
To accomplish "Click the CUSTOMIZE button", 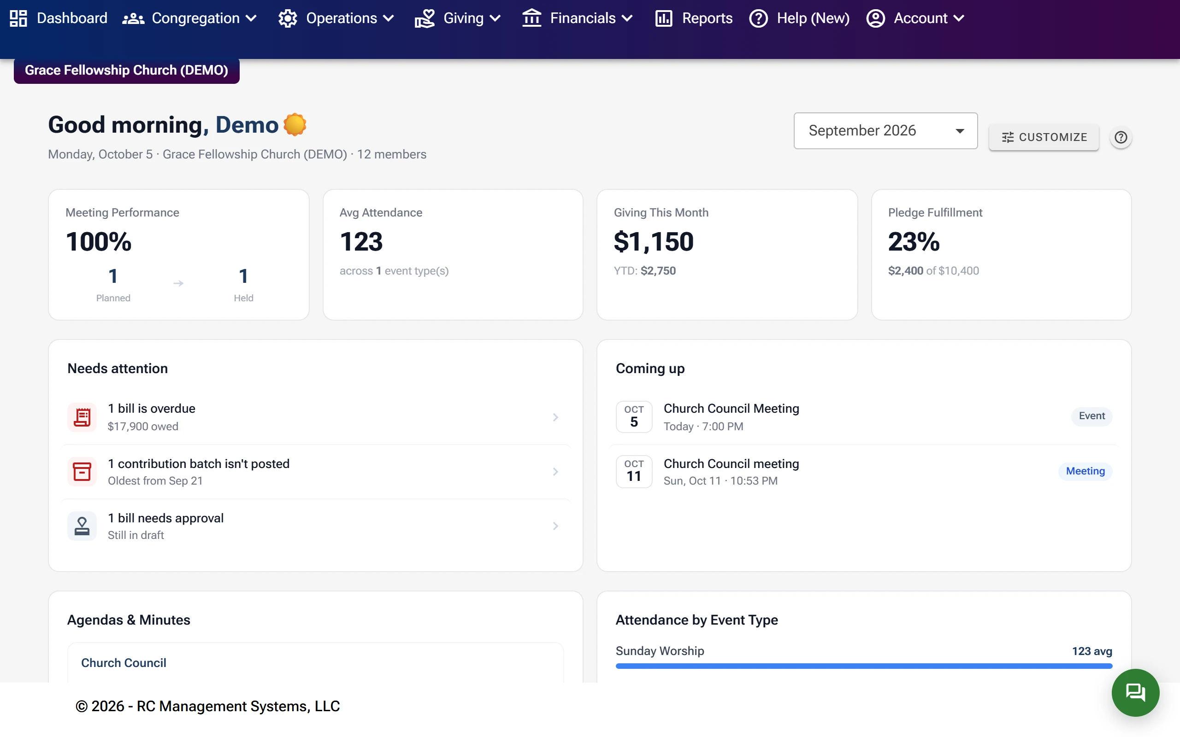I will point(1044,137).
